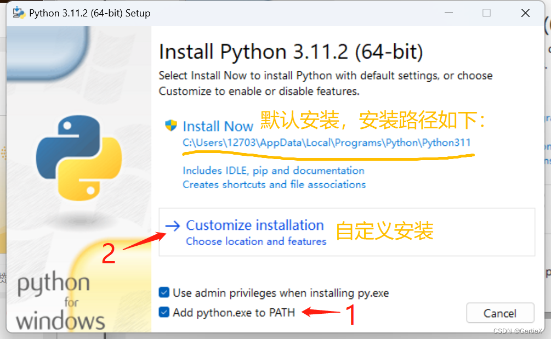Enable Use admin privileges when installing py.exe
Image resolution: width=551 pixels, height=339 pixels.
point(163,292)
